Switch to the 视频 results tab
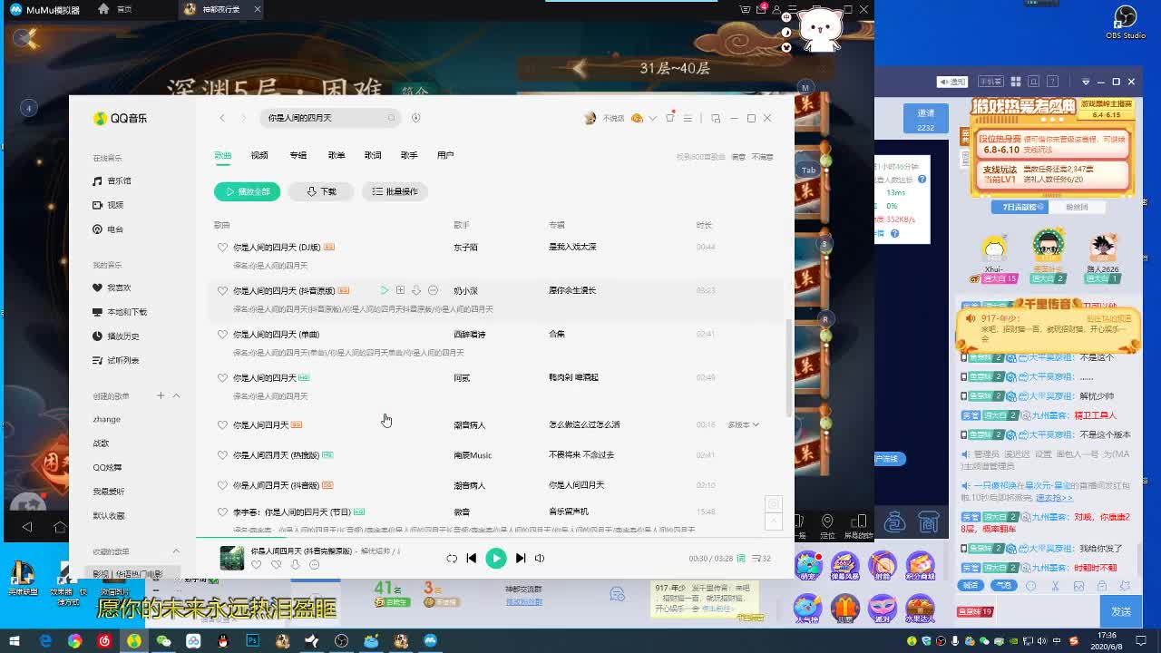Viewport: 1161px width, 653px height. (259, 155)
